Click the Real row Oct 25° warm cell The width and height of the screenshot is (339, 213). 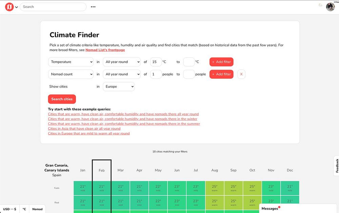[252, 203]
